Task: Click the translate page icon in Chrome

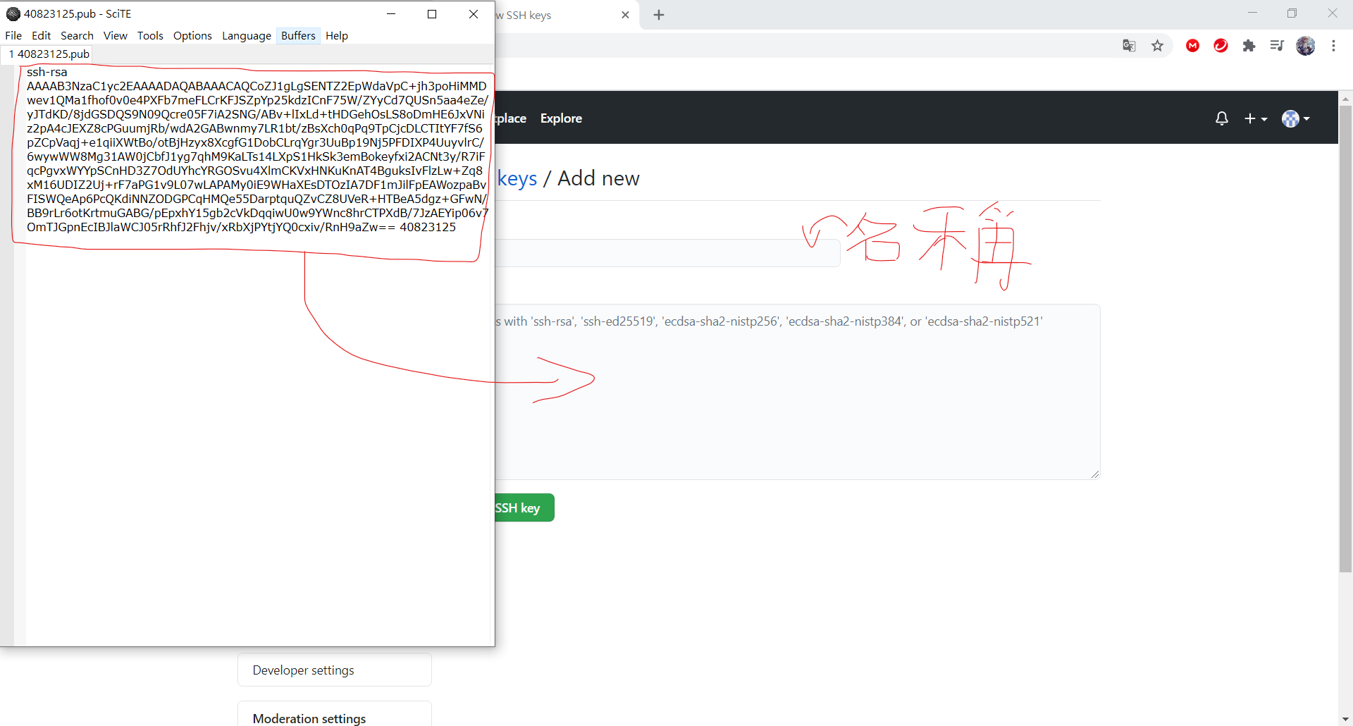Action: tap(1129, 46)
